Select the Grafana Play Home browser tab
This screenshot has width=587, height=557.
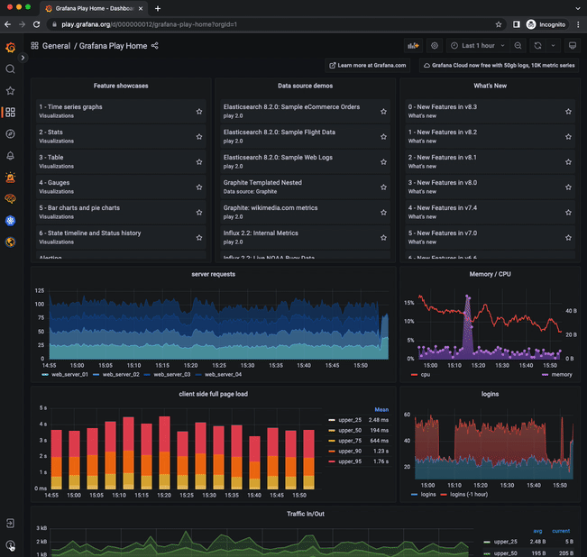pyautogui.click(x=94, y=9)
